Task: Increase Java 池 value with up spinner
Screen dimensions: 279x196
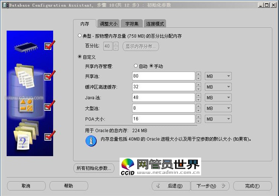Action: pos(199,95)
